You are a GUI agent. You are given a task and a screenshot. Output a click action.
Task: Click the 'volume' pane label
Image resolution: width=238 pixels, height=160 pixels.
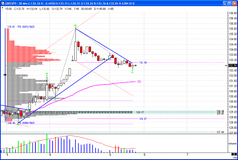pos(232,144)
